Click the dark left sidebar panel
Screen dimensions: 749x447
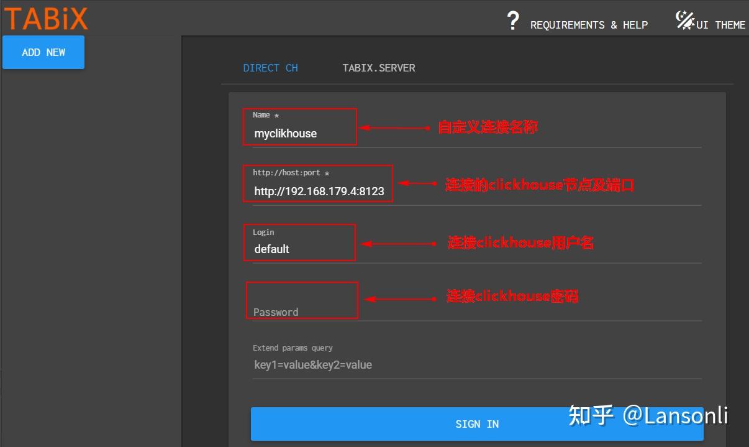tap(91, 249)
